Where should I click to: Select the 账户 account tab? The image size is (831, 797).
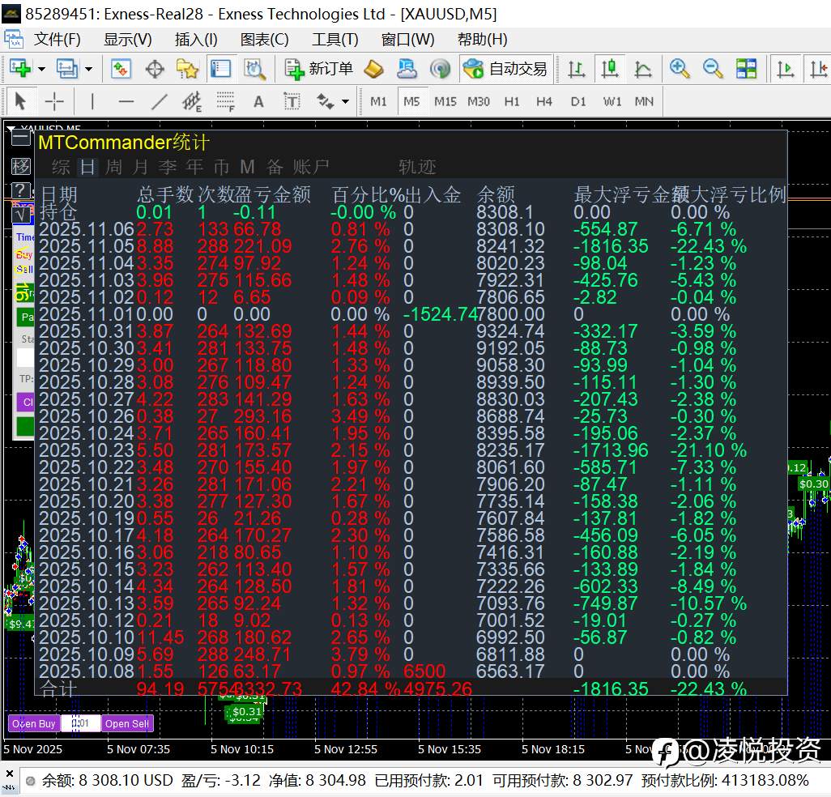click(311, 168)
